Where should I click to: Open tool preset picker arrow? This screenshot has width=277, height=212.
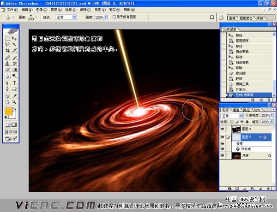13,17
